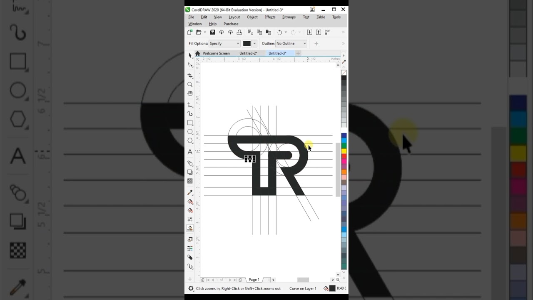Open the Bitmaps menu

pos(289,17)
